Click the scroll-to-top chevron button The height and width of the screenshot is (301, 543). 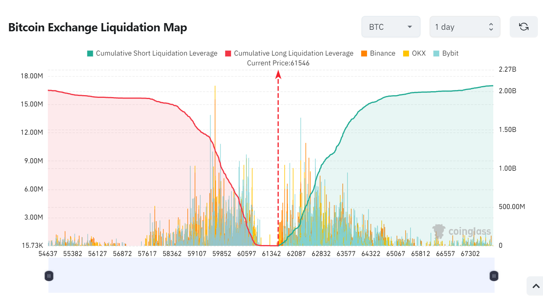[535, 286]
